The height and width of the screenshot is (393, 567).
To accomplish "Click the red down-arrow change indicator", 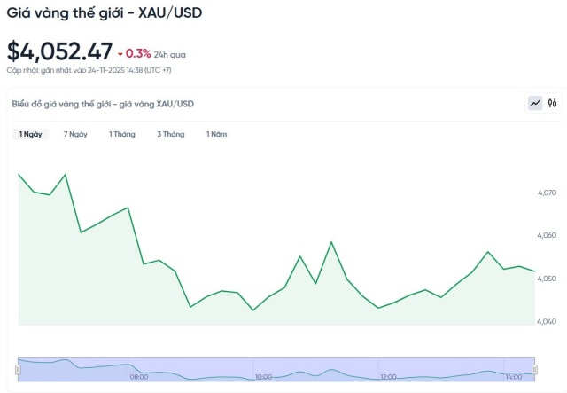I will (x=120, y=53).
